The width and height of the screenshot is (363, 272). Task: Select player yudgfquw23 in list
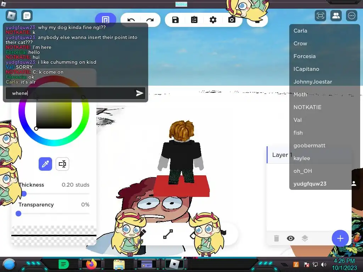[324, 184]
